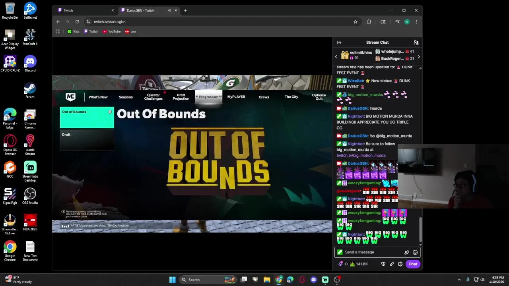The width and height of the screenshot is (509, 286).
Task: Mute the DariusGBN tab audio
Action: coord(169,10)
